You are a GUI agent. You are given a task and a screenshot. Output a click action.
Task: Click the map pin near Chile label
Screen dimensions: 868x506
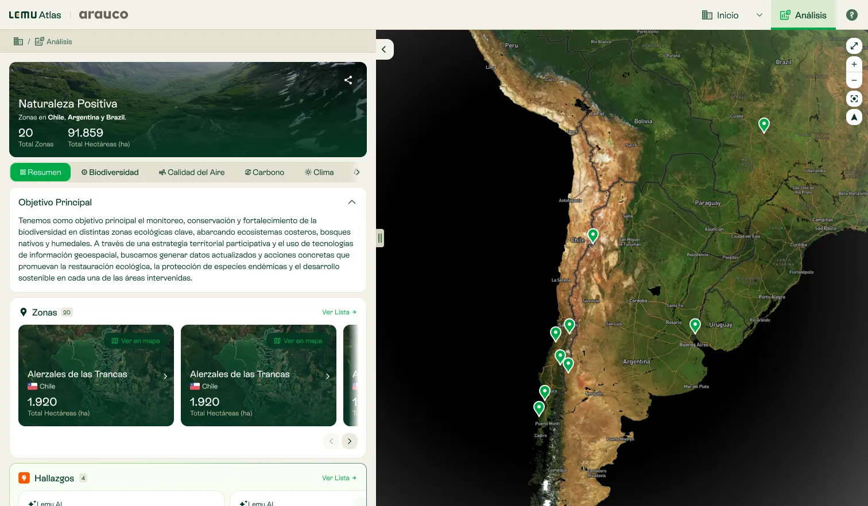pos(593,236)
